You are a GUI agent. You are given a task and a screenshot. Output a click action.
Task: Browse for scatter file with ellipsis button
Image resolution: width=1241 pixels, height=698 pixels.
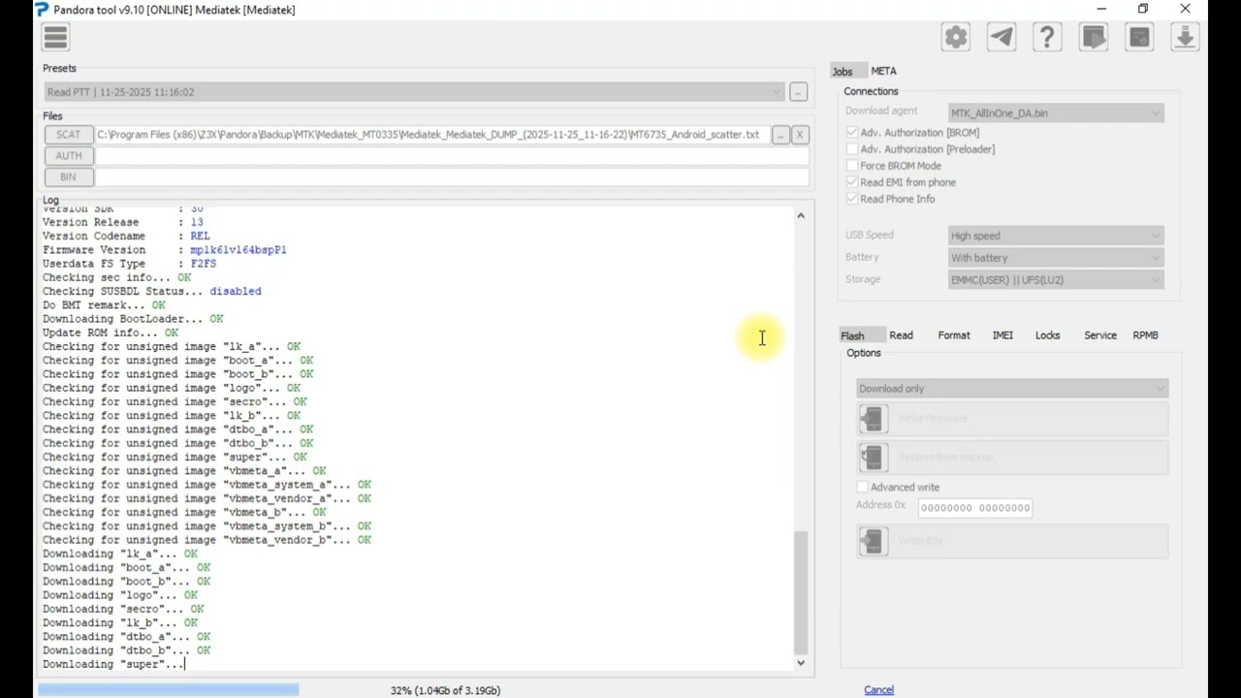click(x=780, y=135)
